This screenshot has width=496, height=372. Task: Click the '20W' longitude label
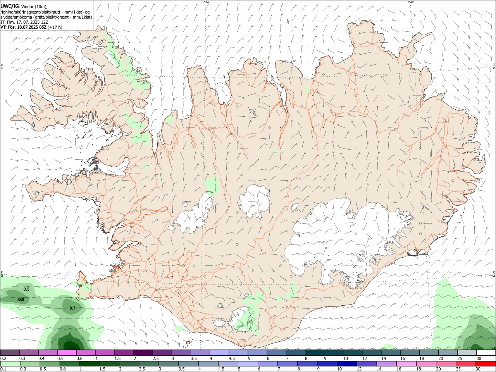[x=206, y=2]
